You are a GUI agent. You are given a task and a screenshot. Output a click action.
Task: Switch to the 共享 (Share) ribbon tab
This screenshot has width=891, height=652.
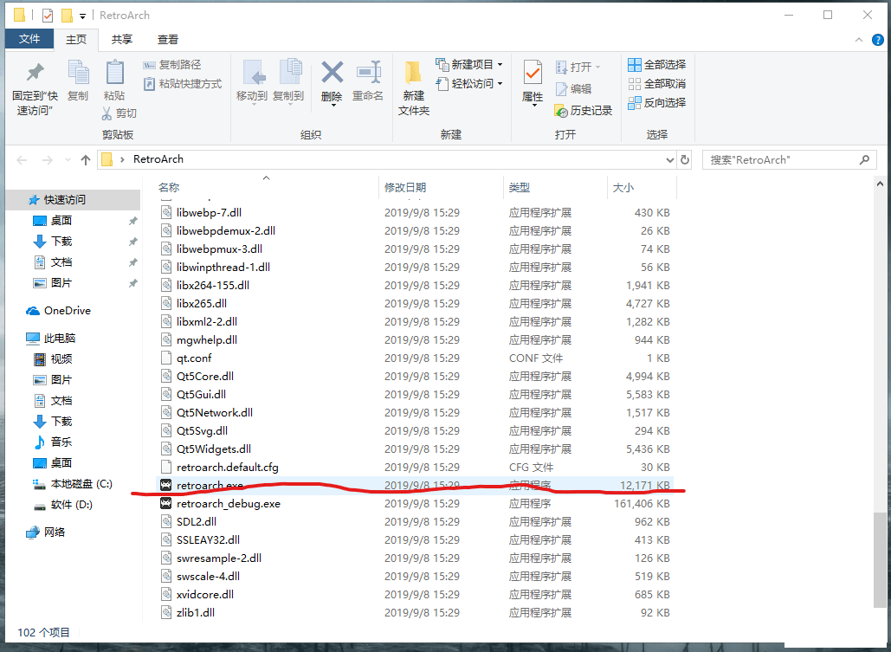[121, 39]
